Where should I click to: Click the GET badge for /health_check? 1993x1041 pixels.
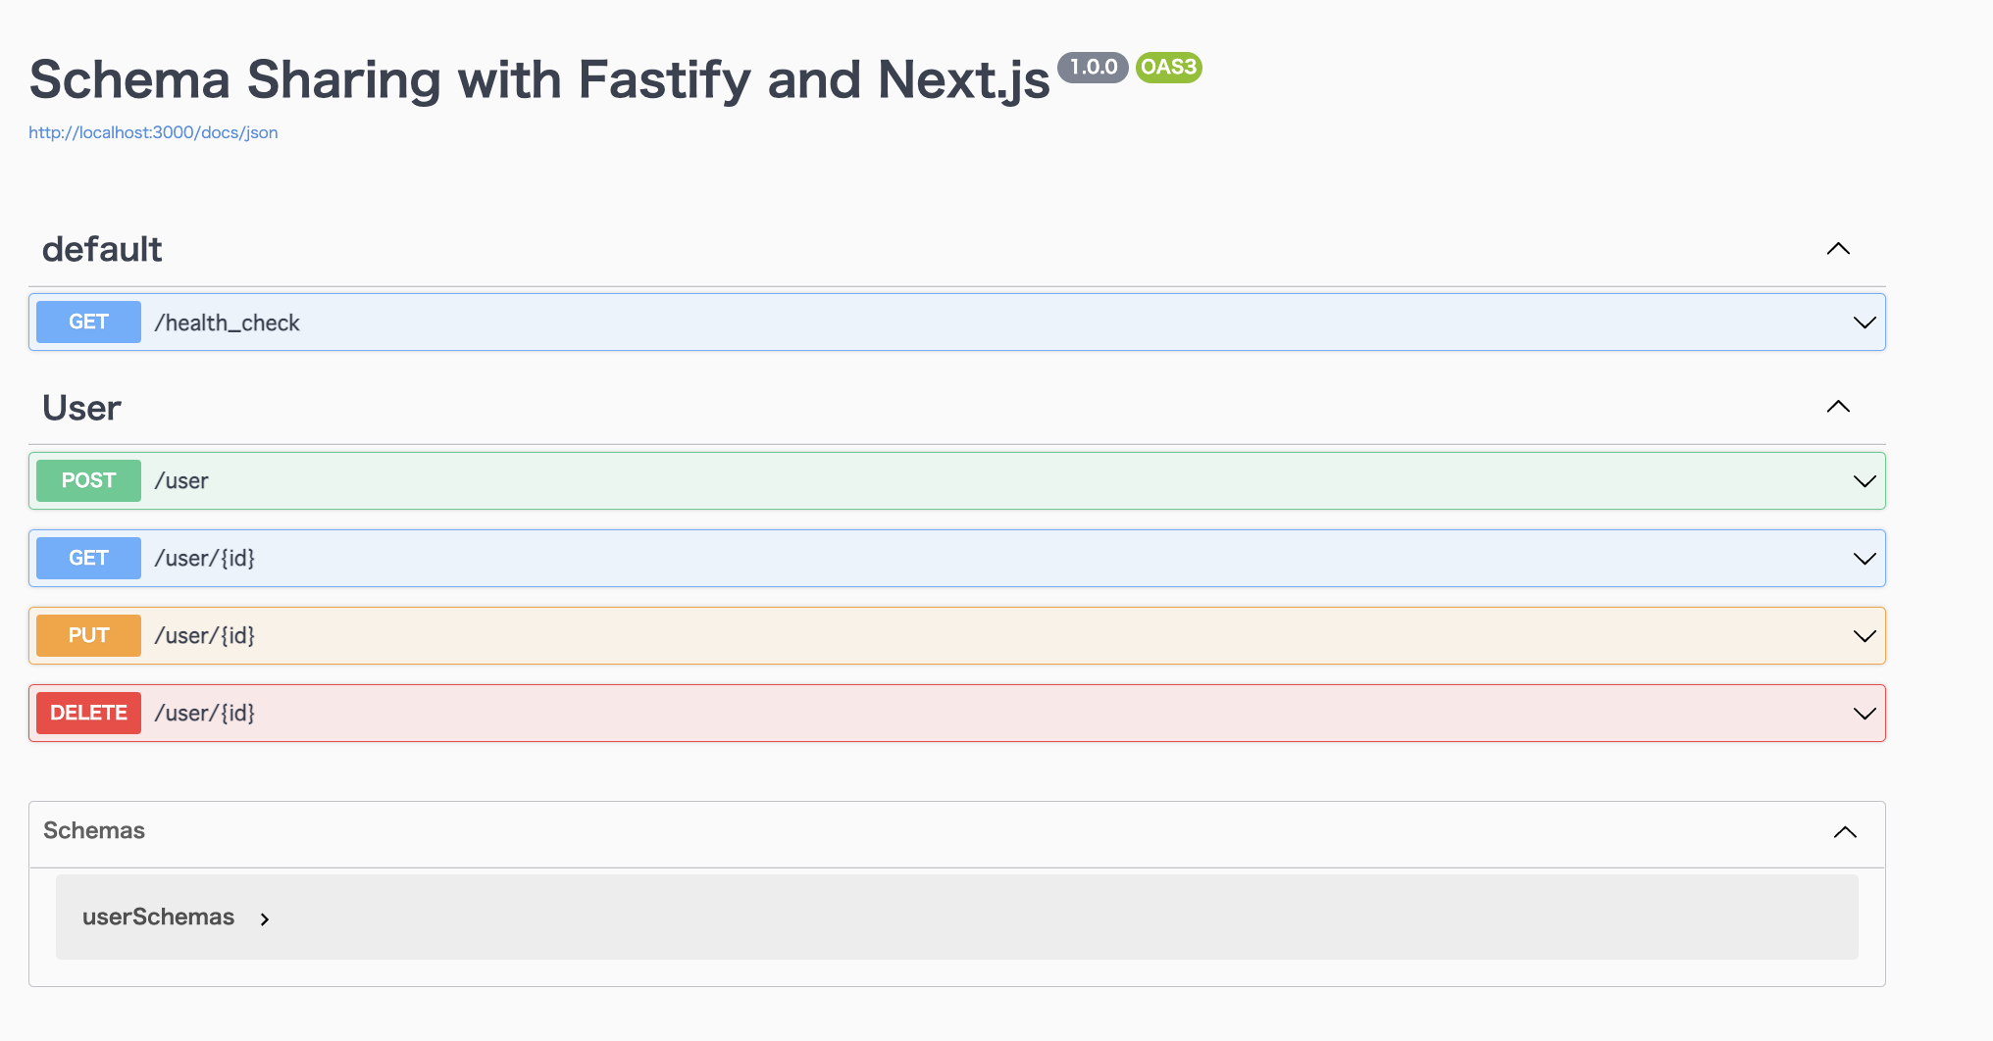tap(88, 322)
